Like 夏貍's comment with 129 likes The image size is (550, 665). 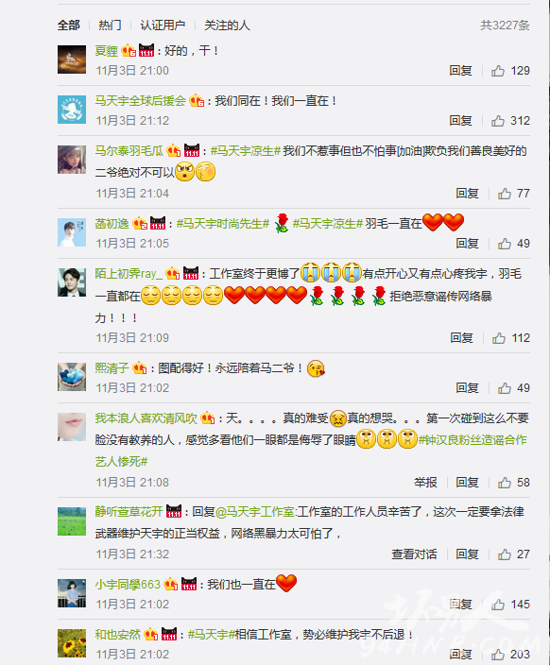tap(498, 71)
